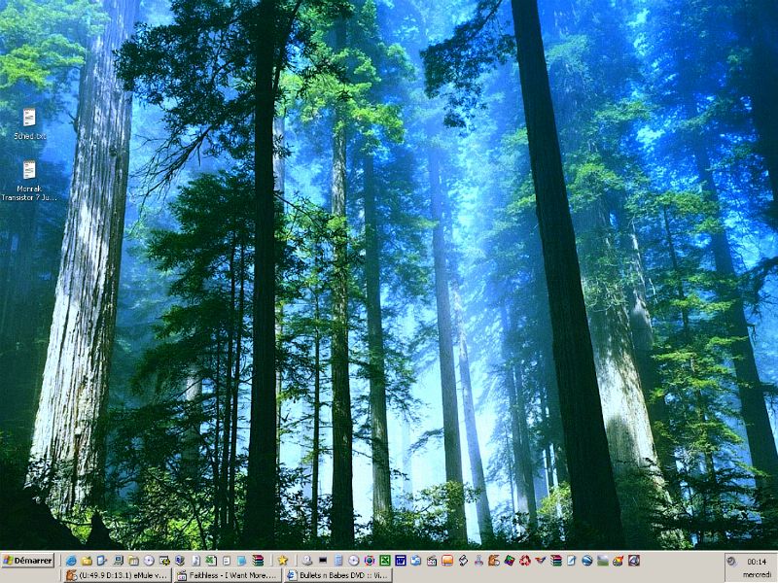Open the landscape picture icon
778x583 pixels.
pyautogui.click(x=603, y=561)
